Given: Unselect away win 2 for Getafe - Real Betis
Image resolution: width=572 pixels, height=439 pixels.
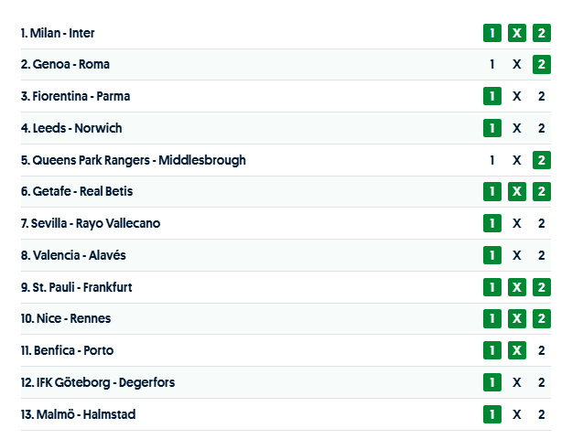Looking at the screenshot, I should (x=542, y=191).
